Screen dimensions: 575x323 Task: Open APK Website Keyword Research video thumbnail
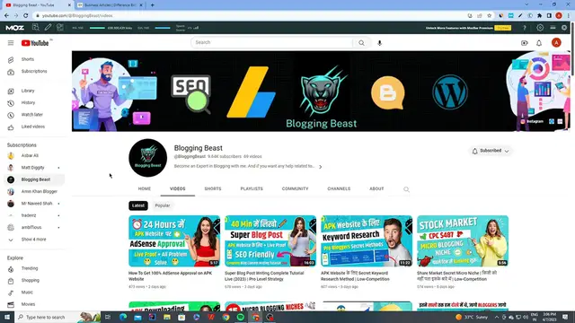pyautogui.click(x=367, y=241)
